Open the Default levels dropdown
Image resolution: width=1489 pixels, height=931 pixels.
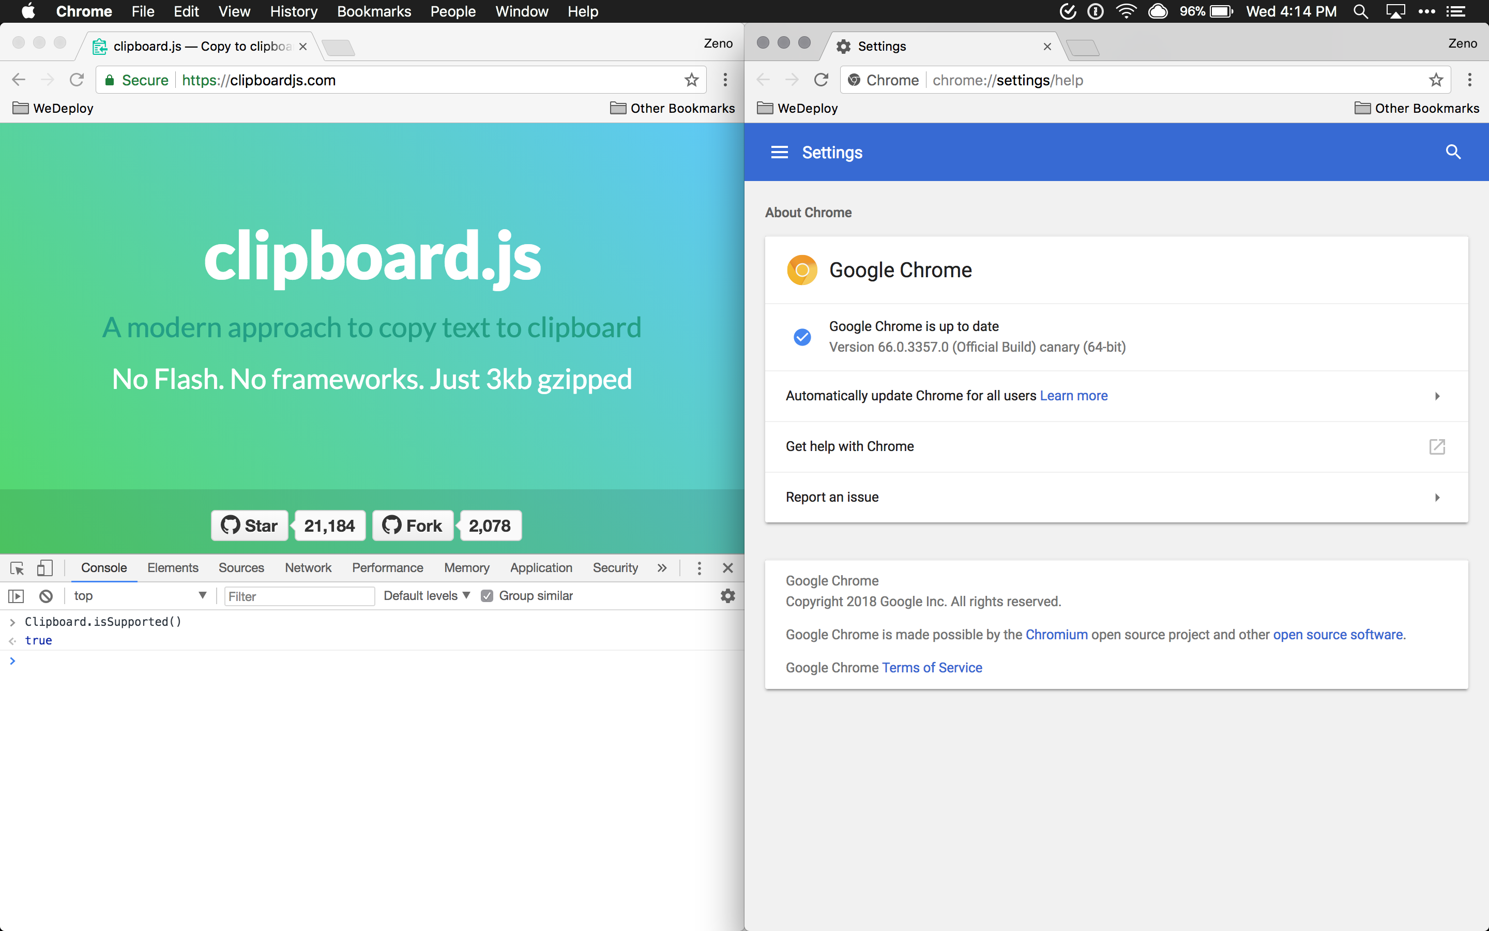pos(426,595)
